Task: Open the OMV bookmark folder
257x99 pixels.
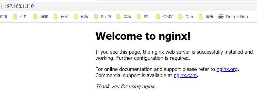Action: coord(165,17)
